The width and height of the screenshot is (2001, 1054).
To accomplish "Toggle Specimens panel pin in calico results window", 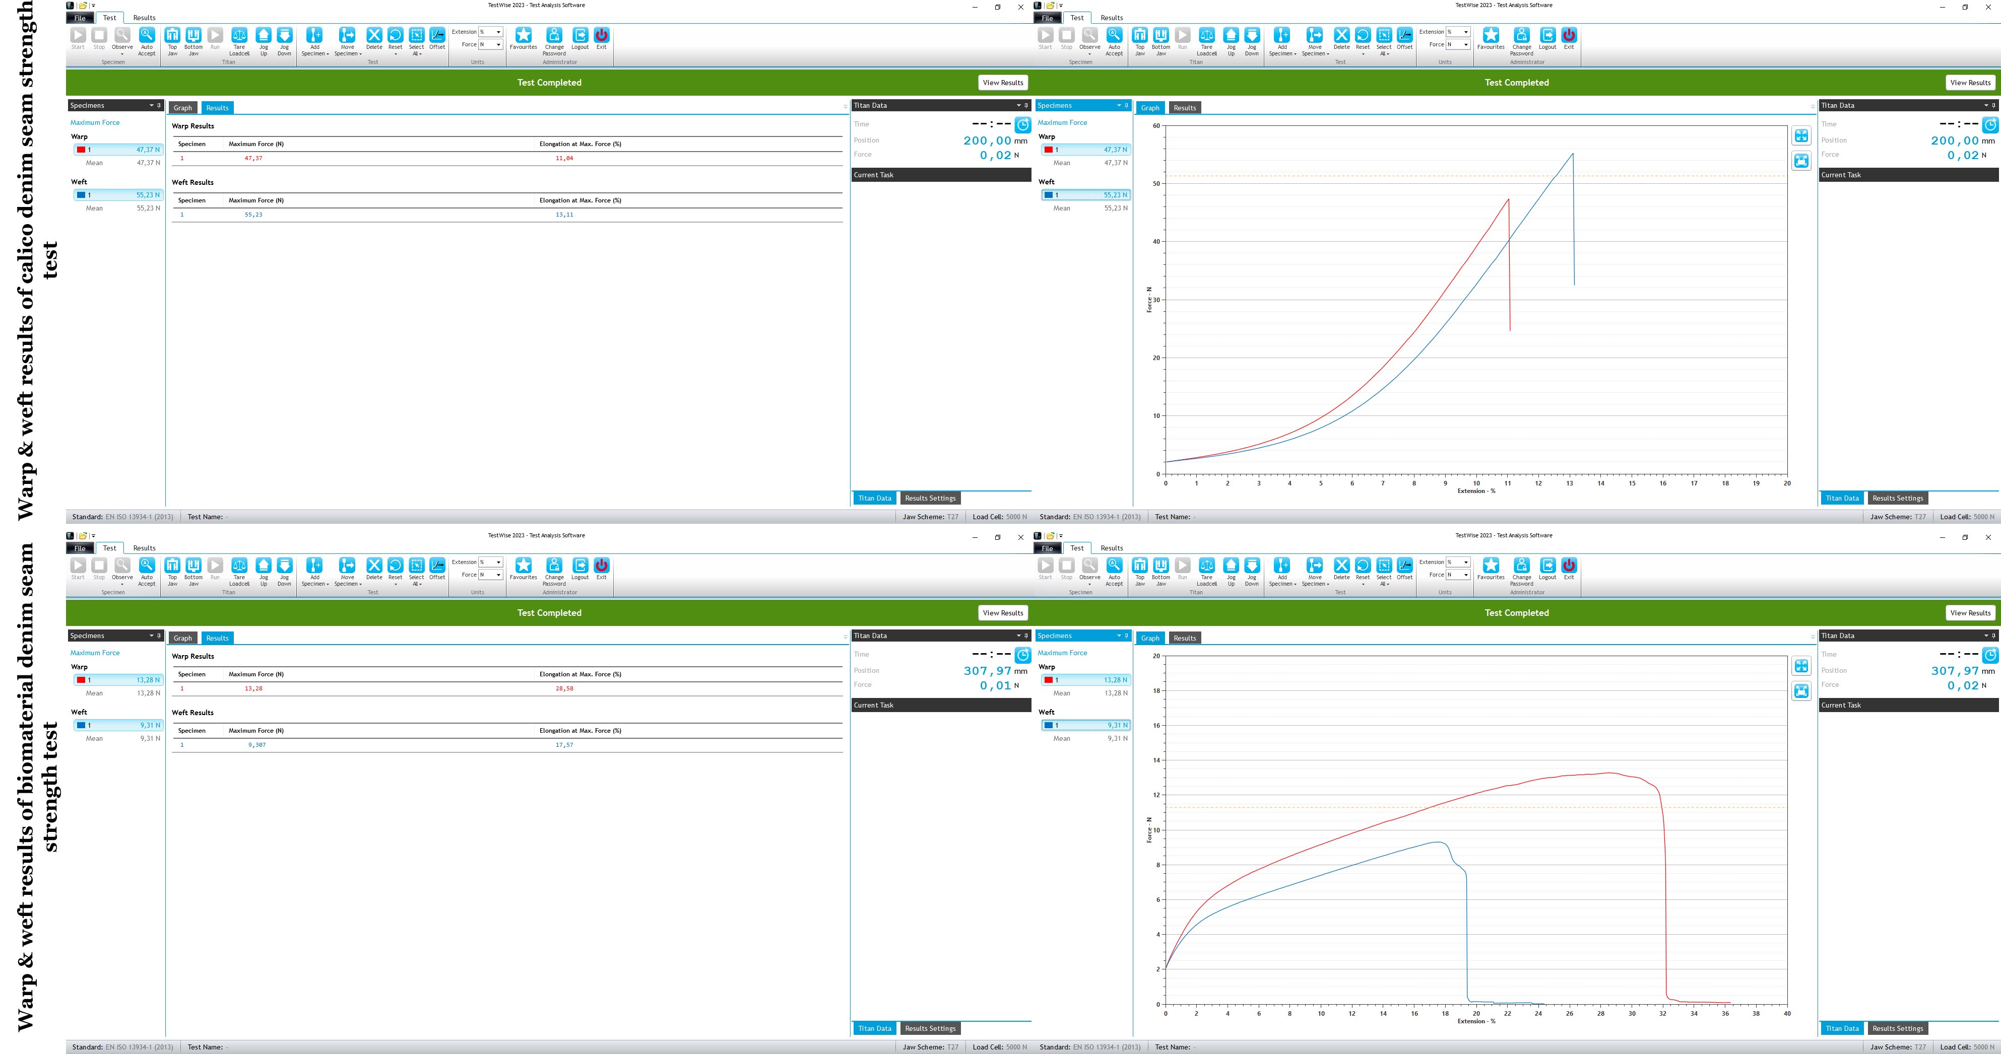I will point(159,105).
